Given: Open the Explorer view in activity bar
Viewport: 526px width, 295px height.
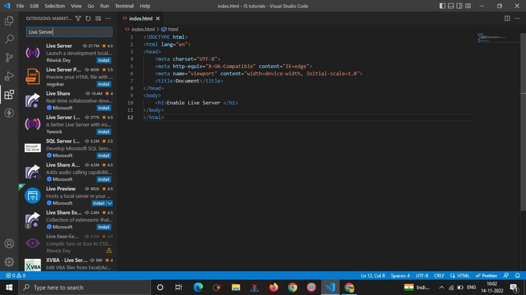Looking at the screenshot, I should tap(9, 20).
